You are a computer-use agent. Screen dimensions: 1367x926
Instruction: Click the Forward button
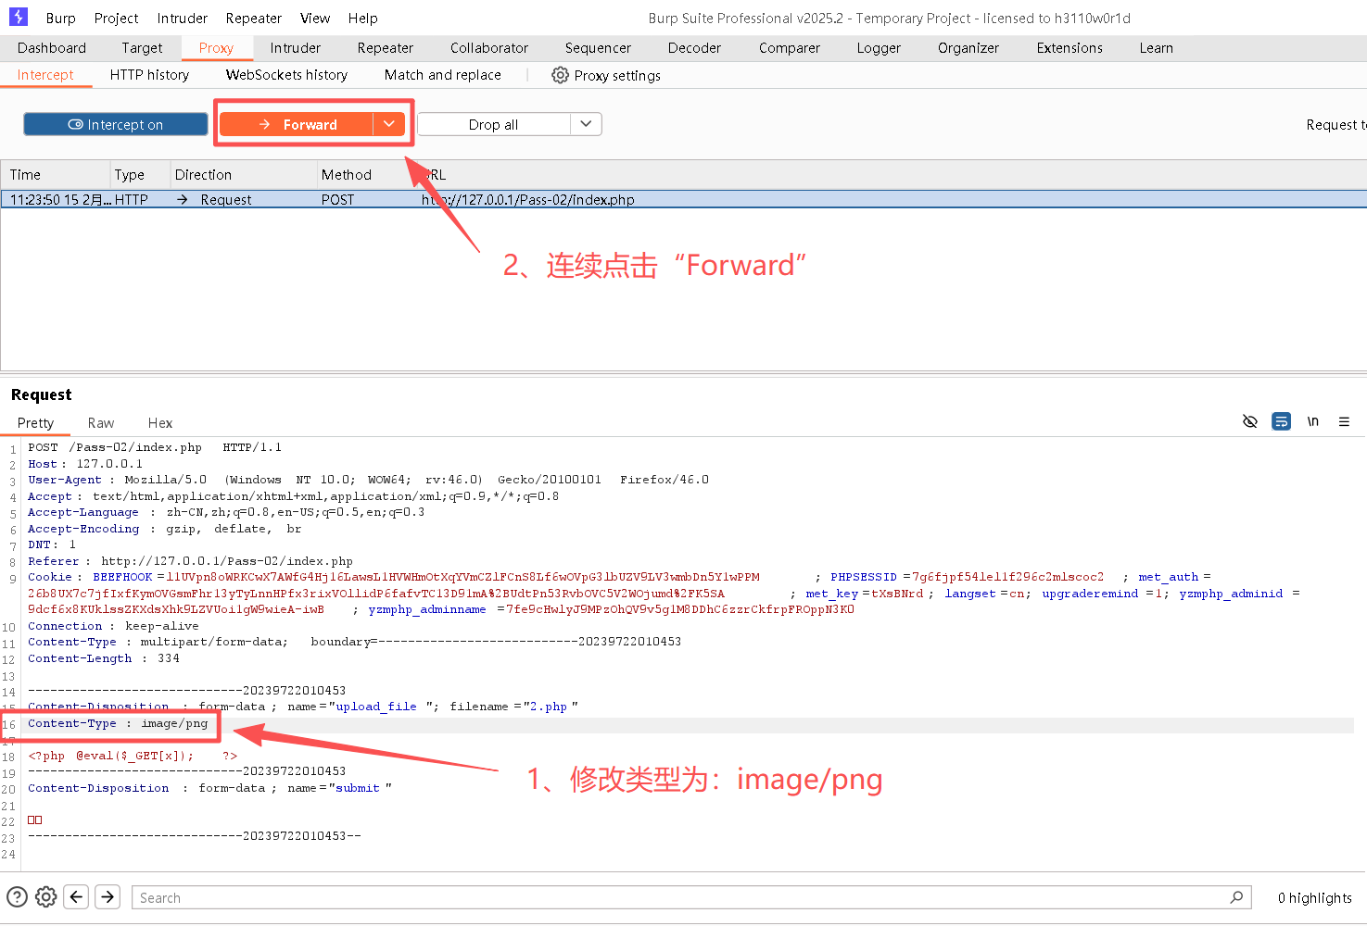tap(297, 124)
